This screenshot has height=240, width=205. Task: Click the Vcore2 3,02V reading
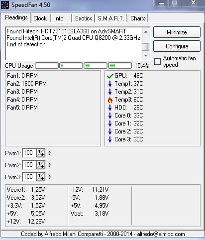pyautogui.click(x=26, y=198)
